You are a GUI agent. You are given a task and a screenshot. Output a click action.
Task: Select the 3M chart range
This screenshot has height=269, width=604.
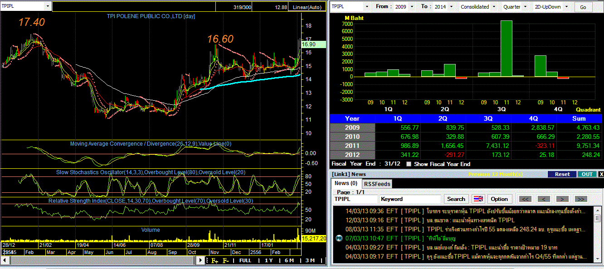pyautogui.click(x=310, y=261)
